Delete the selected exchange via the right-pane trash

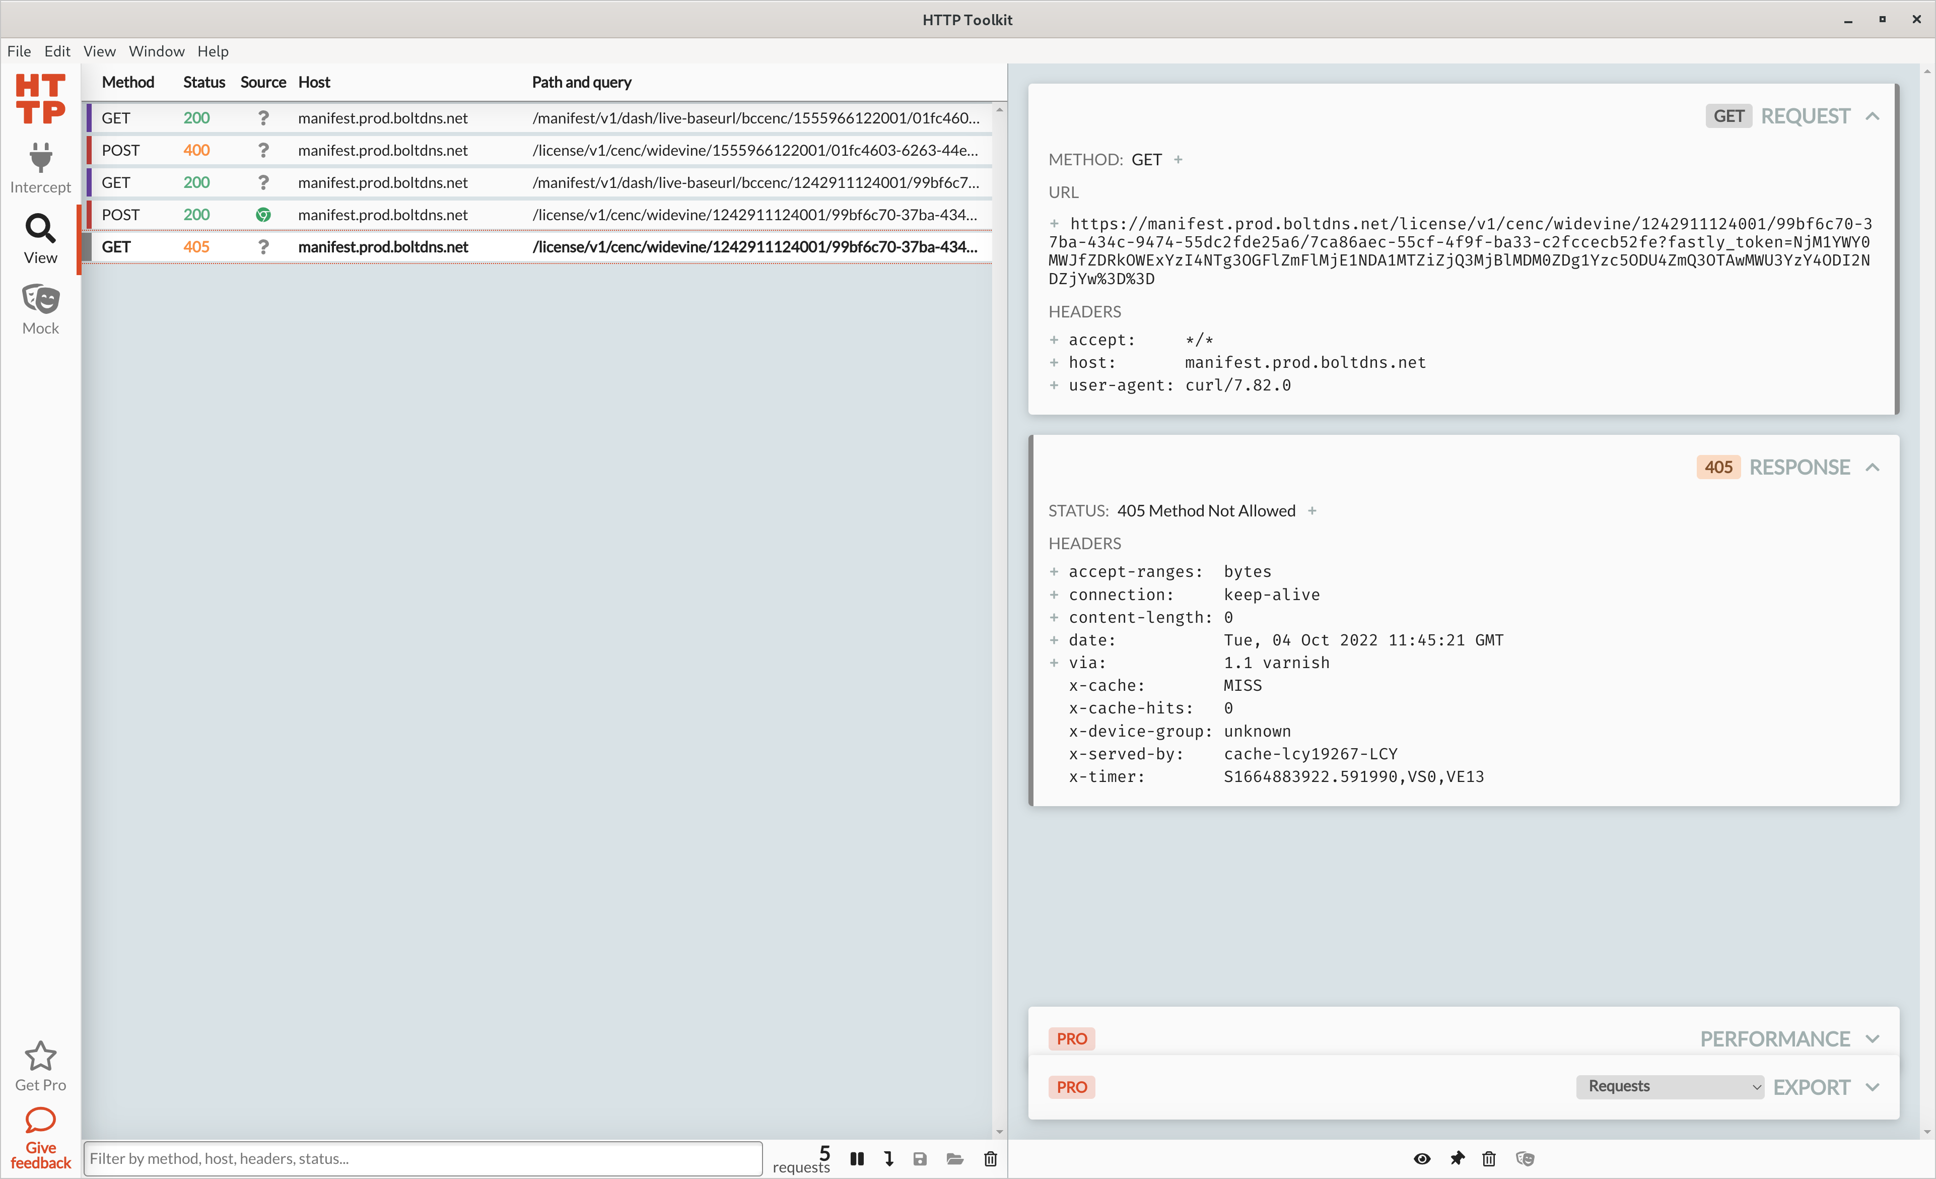point(1489,1158)
